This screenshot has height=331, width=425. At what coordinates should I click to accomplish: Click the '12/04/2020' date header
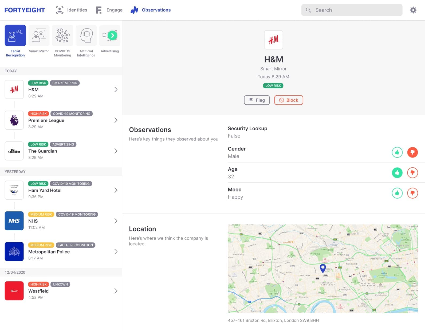click(15, 272)
